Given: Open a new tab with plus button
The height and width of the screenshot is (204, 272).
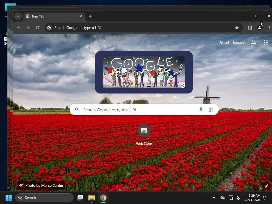Looking at the screenshot, I should coord(90,16).
